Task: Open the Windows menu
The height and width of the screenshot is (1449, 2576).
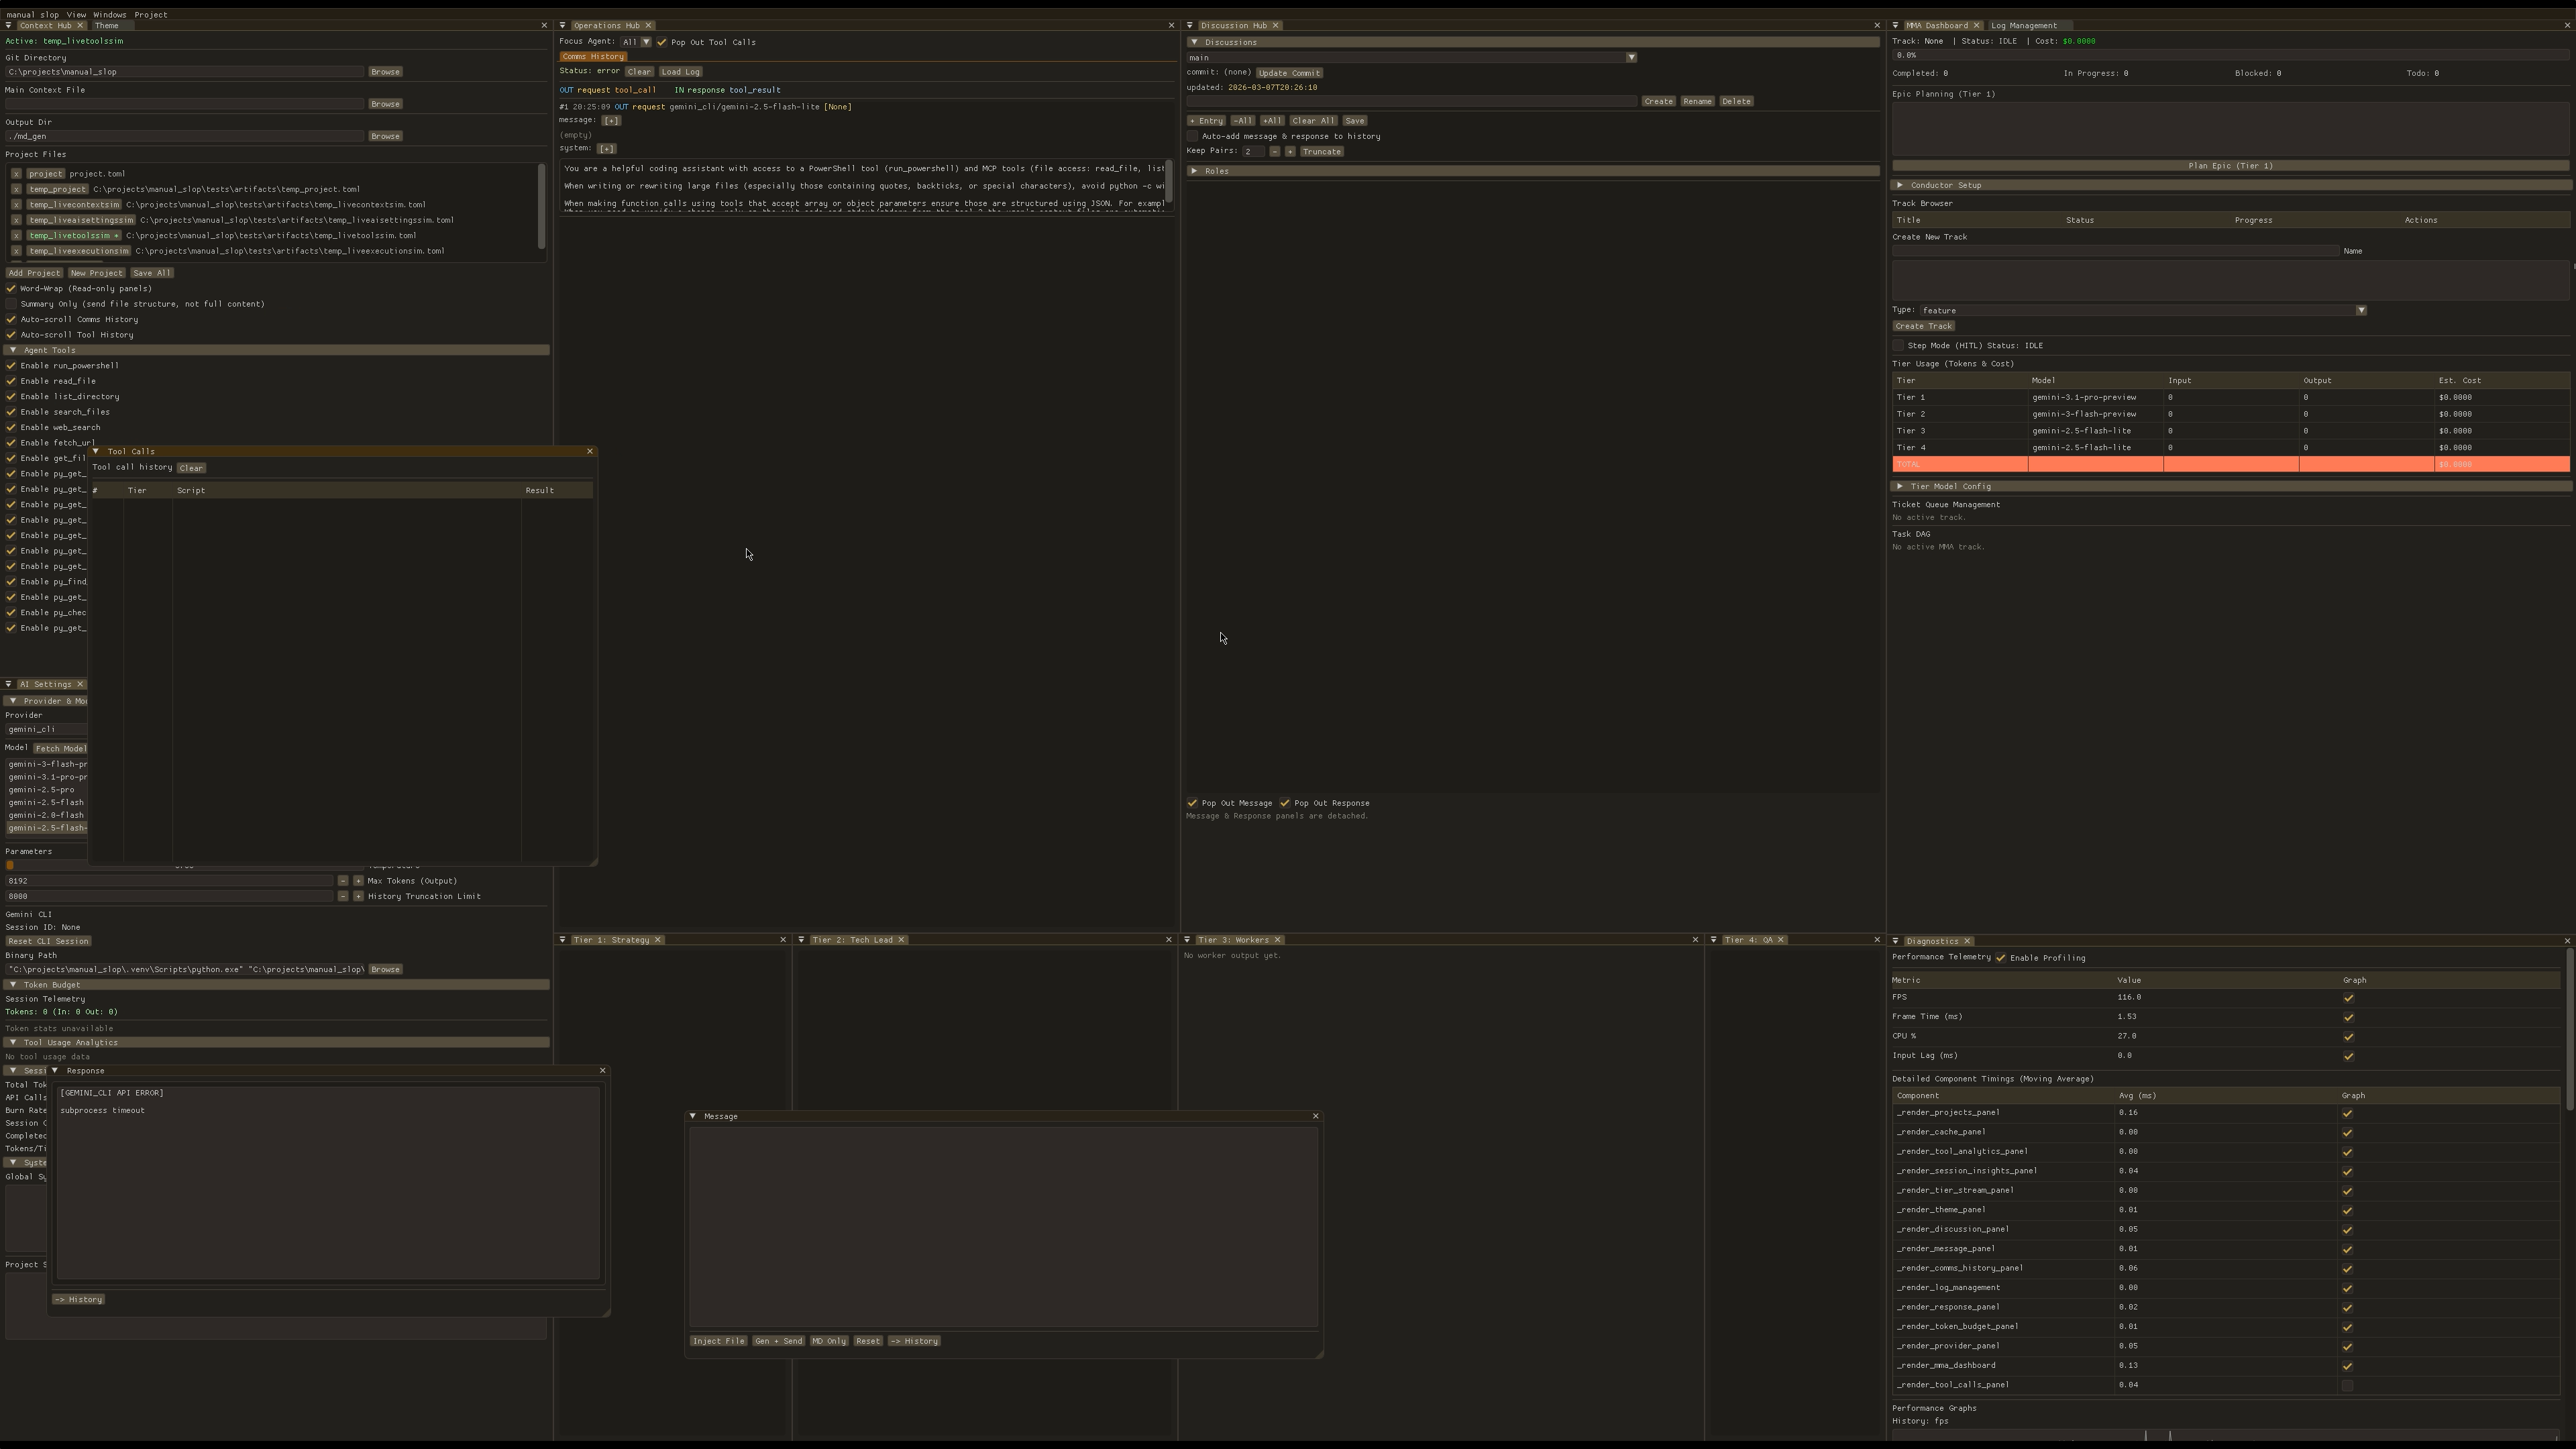Action: click(110, 15)
